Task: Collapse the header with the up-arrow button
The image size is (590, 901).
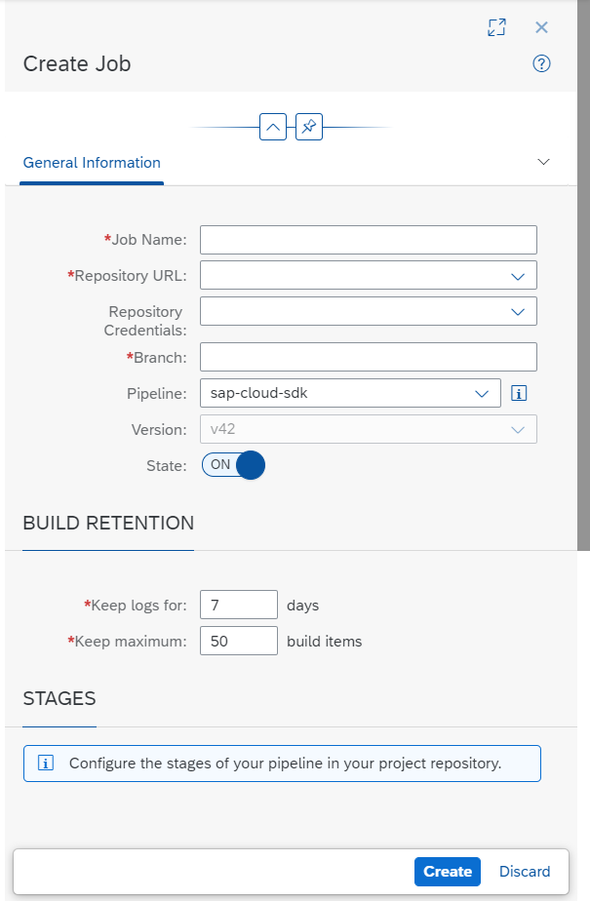Action: [273, 127]
